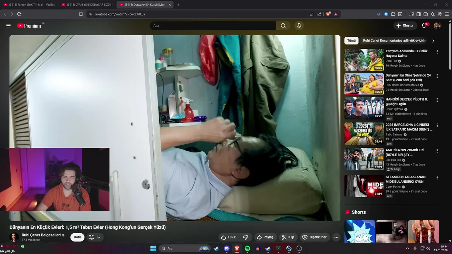Open a new browser tab
452x254 pixels.
[178, 5]
